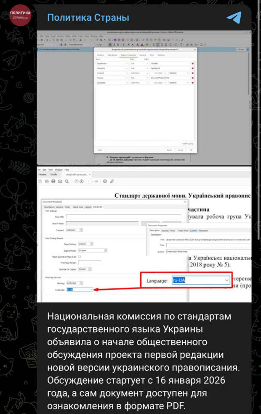Expand the enlarged Language ru-UA dropdown
The width and height of the screenshot is (261, 414).
[227, 280]
